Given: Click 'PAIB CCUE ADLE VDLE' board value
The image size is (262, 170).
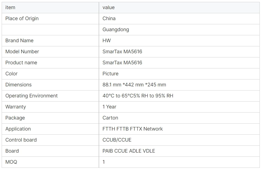Looking at the screenshot, I should click(129, 151).
